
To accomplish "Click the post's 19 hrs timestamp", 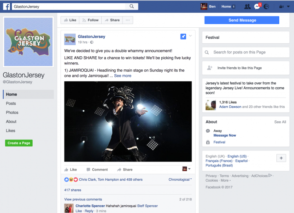I will coord(82,42).
